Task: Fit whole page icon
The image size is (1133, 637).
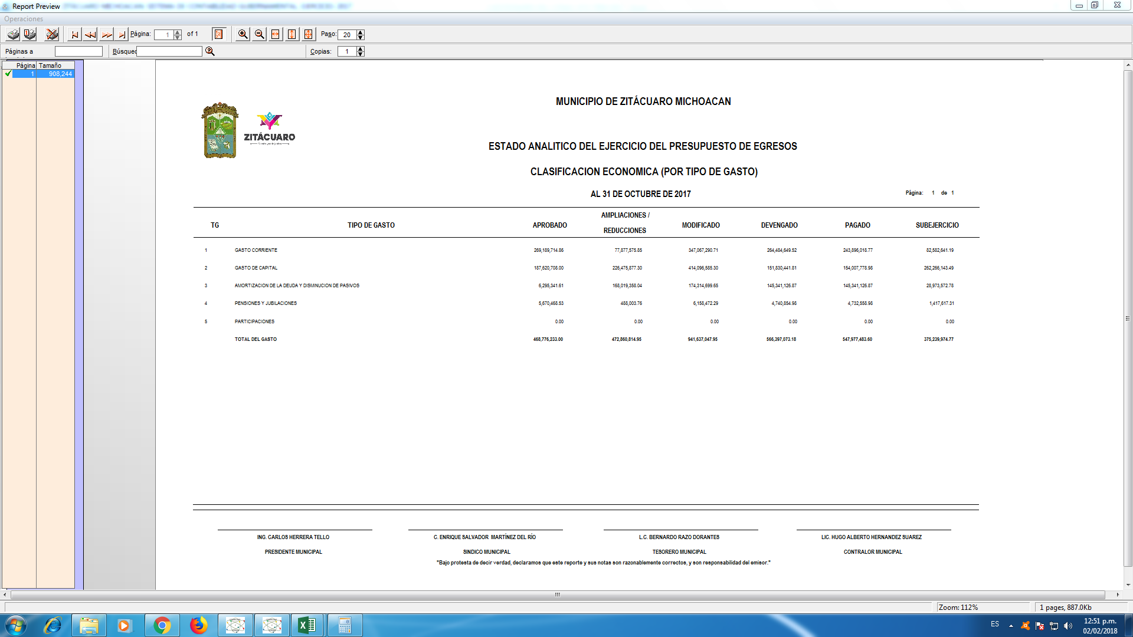Action: tap(308, 34)
